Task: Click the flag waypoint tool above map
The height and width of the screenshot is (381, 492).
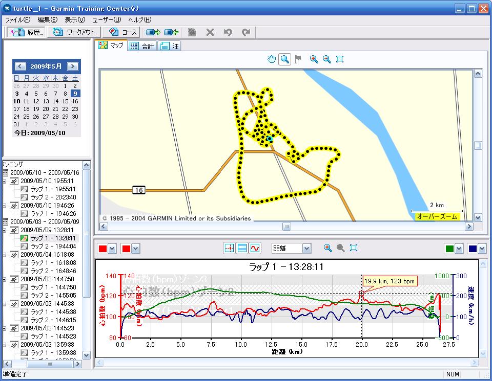Action: (x=298, y=59)
